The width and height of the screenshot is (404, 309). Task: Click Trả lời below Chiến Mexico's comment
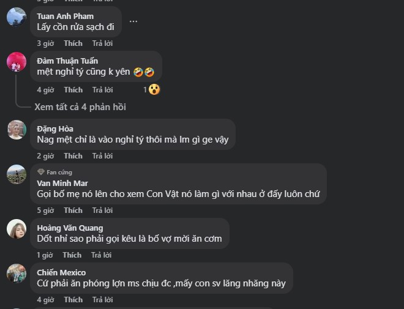pyautogui.click(x=103, y=300)
